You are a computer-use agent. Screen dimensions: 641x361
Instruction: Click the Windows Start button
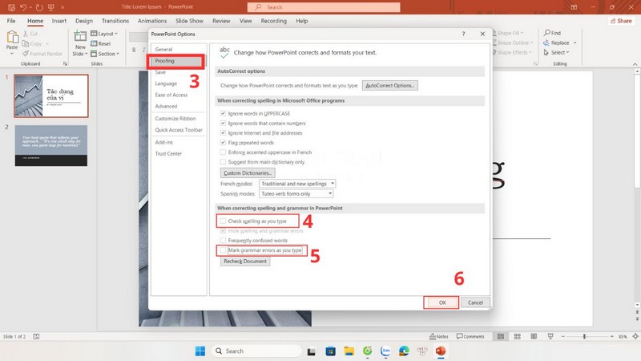[x=200, y=351]
